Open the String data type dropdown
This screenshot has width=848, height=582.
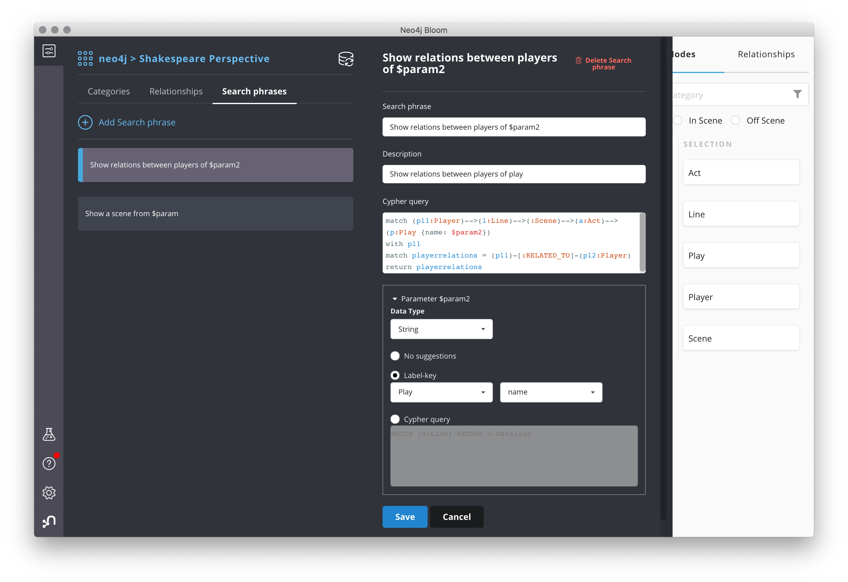[x=441, y=329]
